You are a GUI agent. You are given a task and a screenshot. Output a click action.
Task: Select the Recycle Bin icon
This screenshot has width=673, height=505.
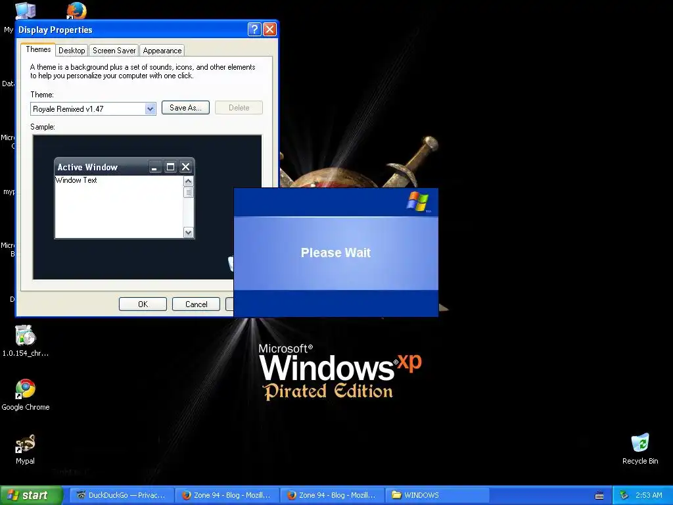[x=640, y=448]
